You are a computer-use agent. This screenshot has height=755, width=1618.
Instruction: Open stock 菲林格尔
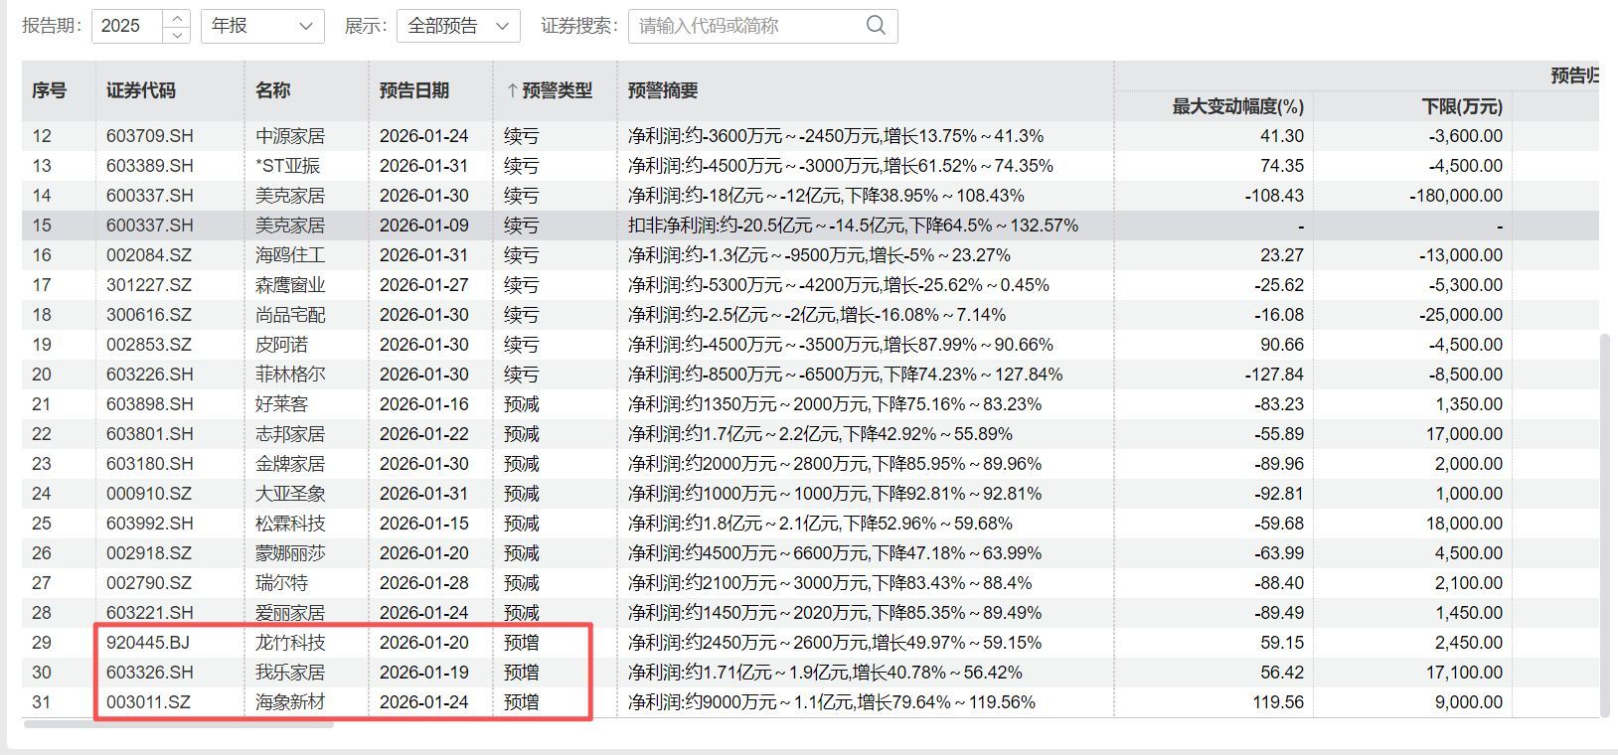pyautogui.click(x=290, y=375)
